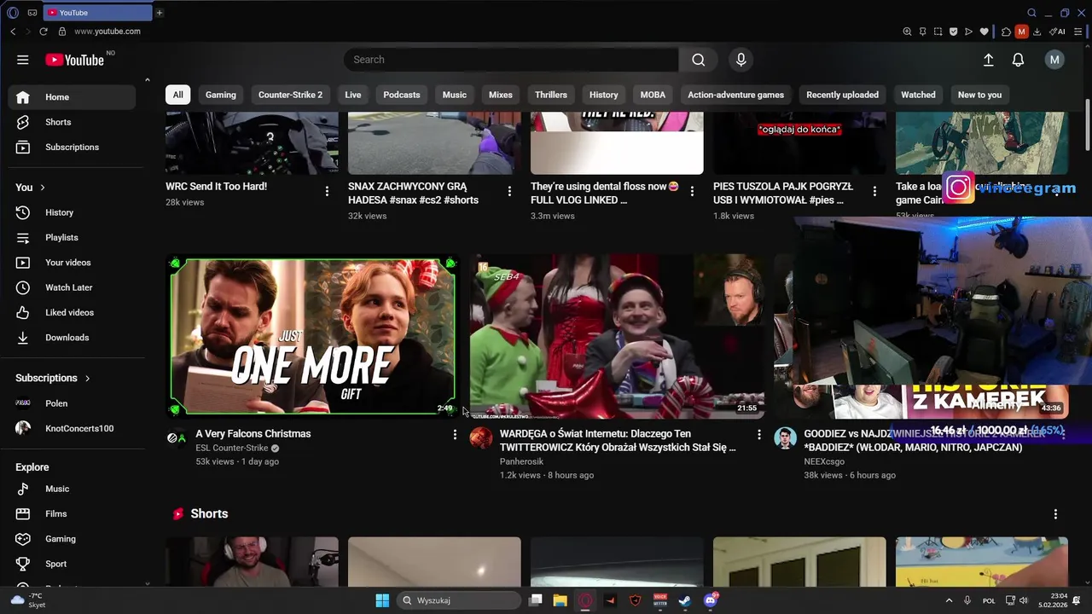1092x614 pixels.
Task: Open the YouTube hamburger guide menu
Action: pos(23,60)
